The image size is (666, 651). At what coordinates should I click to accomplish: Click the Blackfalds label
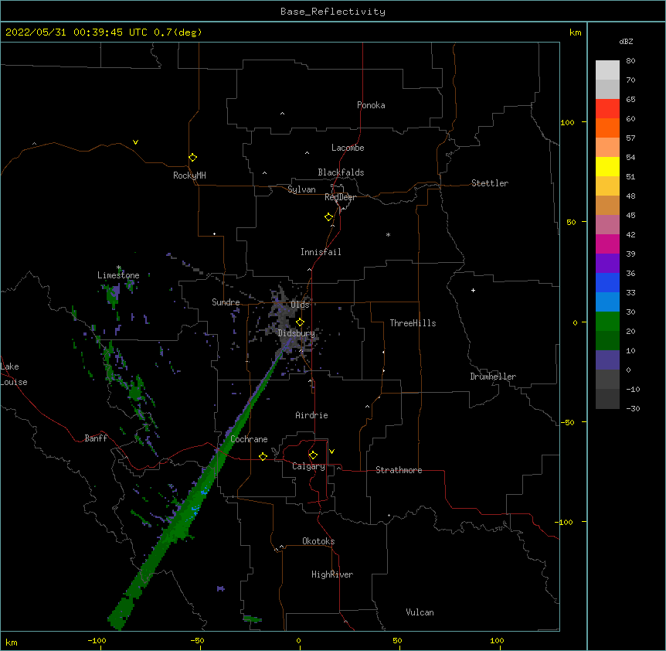341,172
